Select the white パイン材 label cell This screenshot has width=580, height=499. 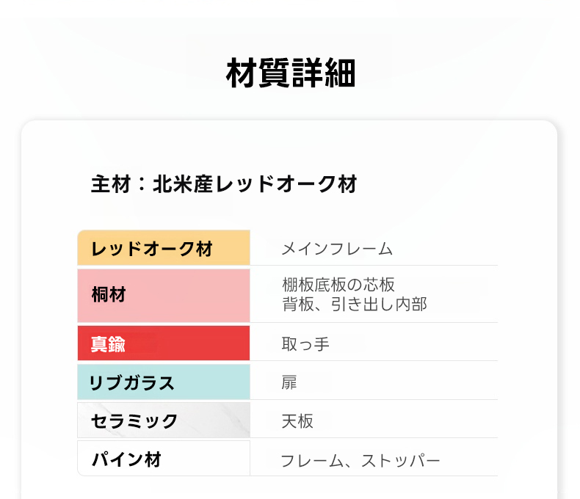coord(163,460)
